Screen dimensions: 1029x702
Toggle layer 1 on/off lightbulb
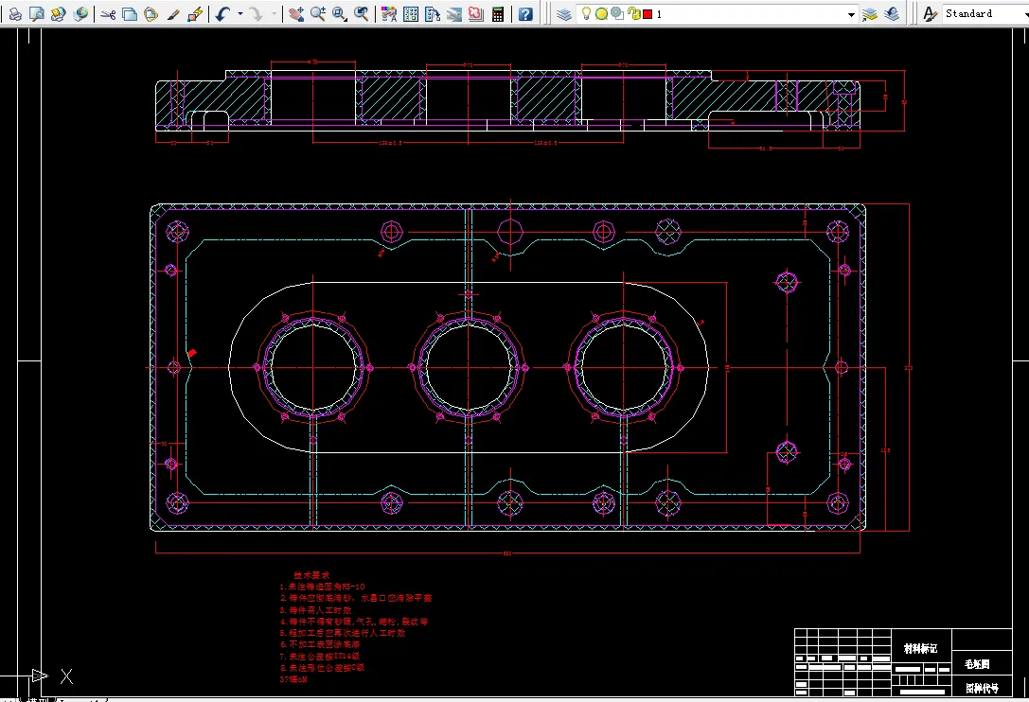pyautogui.click(x=586, y=14)
